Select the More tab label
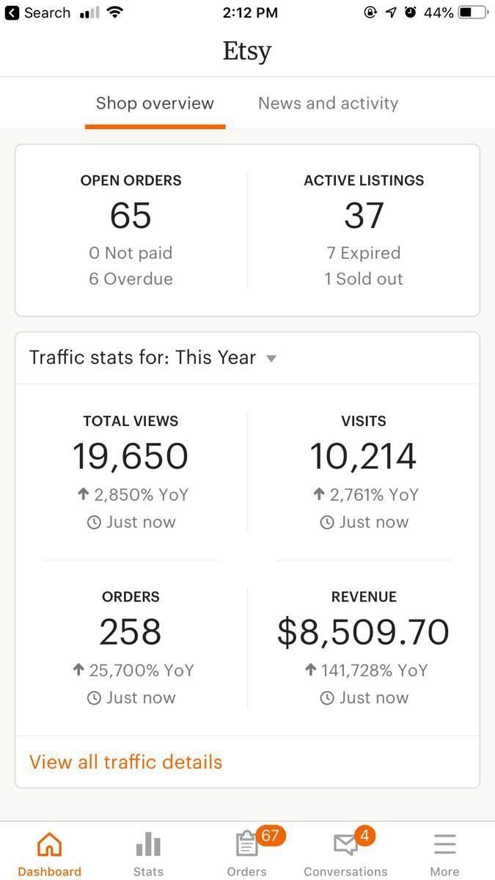Image resolution: width=495 pixels, height=880 pixels. click(444, 871)
